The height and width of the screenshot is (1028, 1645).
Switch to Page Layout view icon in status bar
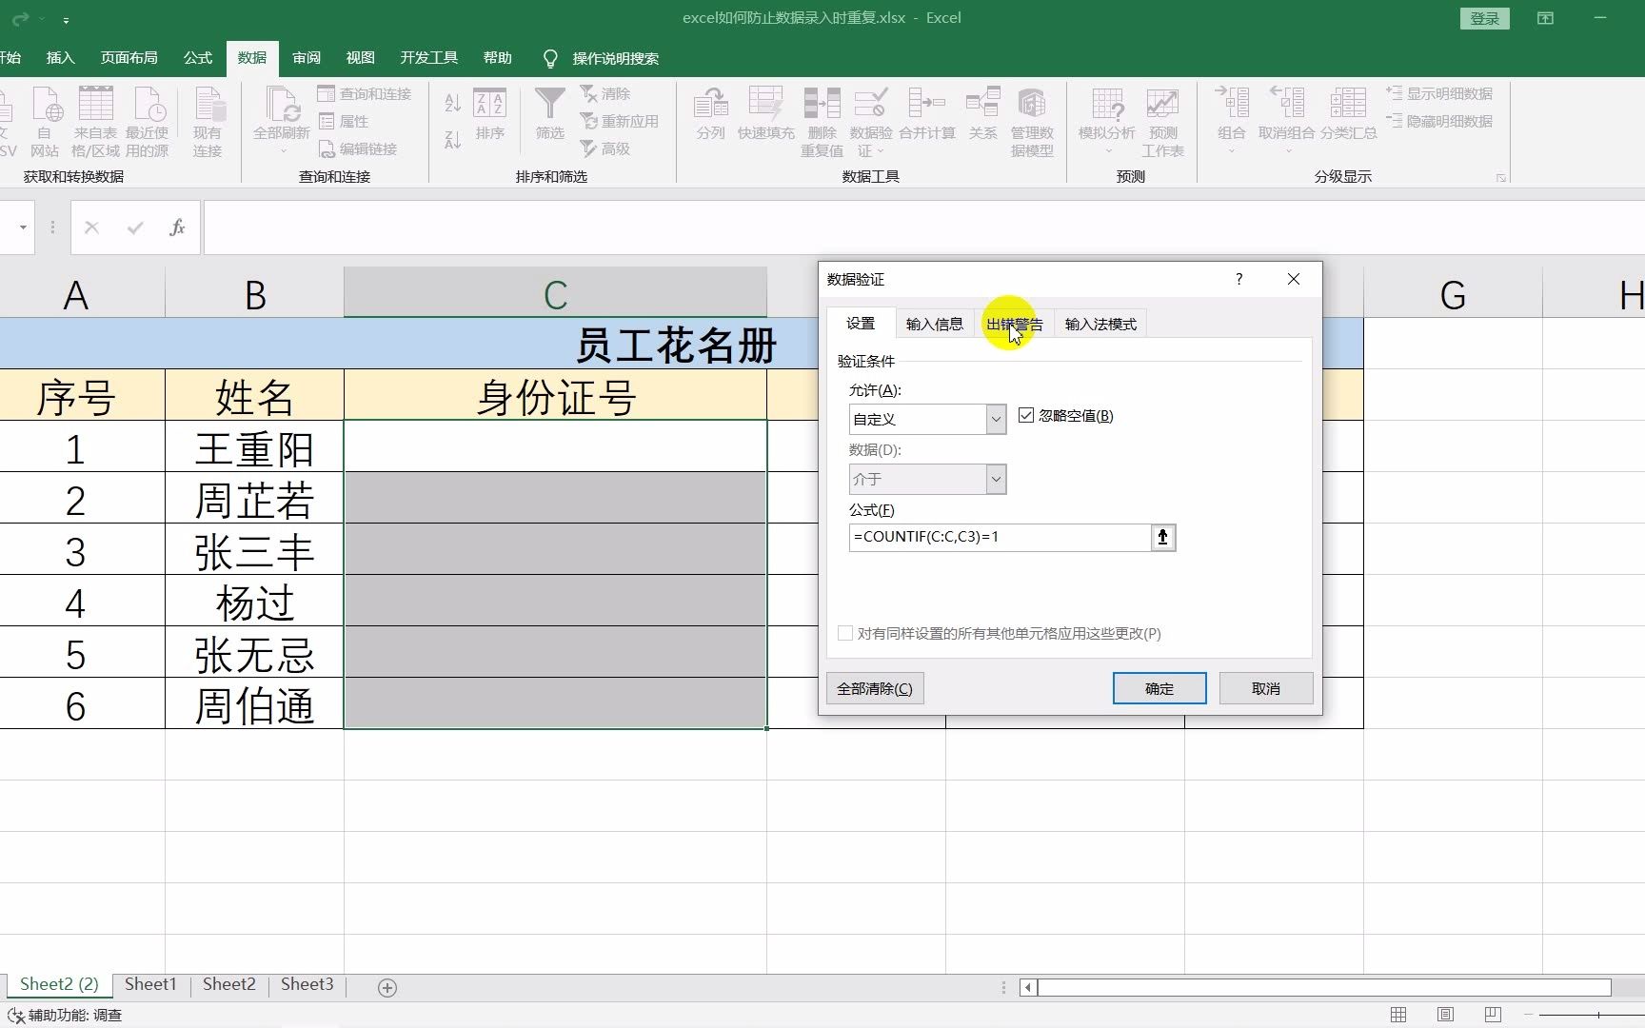tap(1445, 1015)
